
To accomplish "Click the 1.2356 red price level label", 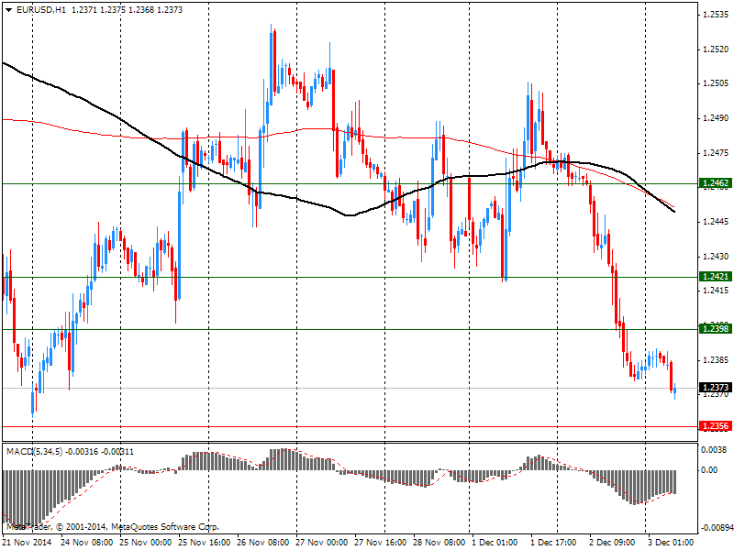I will pyautogui.click(x=716, y=426).
